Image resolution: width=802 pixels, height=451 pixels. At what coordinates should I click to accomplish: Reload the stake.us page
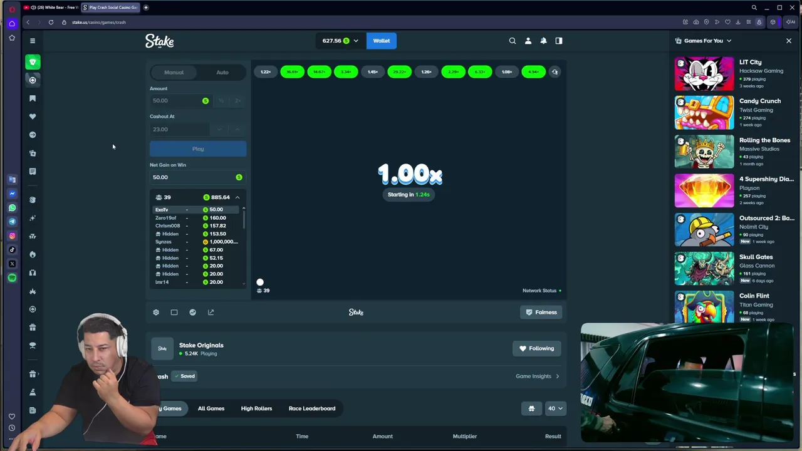coord(51,22)
